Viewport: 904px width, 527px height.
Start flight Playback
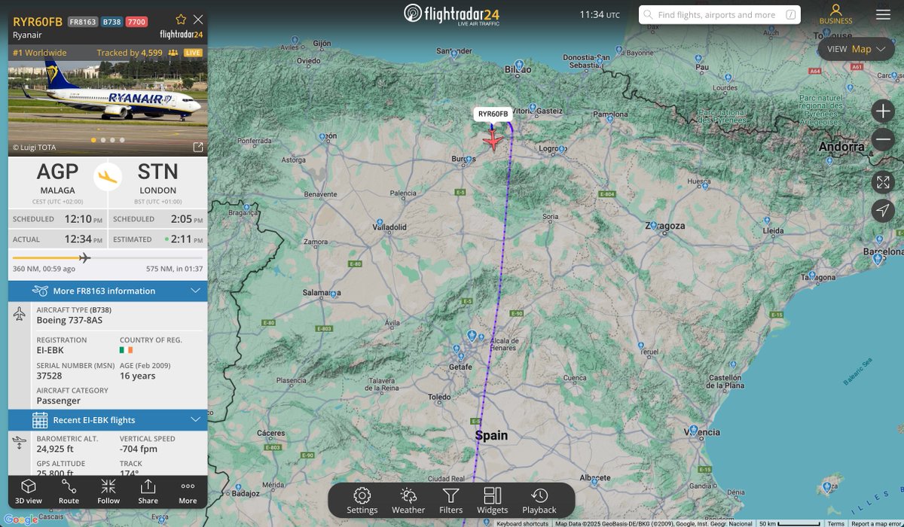coord(539,501)
